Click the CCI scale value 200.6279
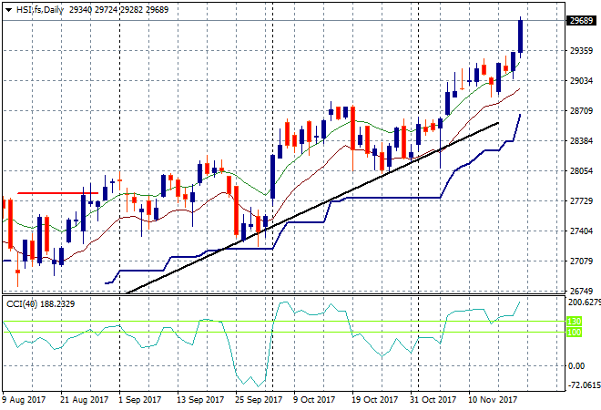601x410 pixels. [x=584, y=302]
